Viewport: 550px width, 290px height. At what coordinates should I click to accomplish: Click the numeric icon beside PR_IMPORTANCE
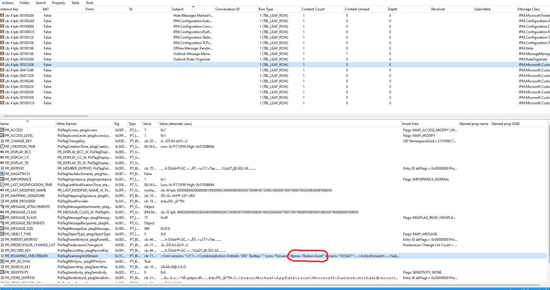(3, 179)
